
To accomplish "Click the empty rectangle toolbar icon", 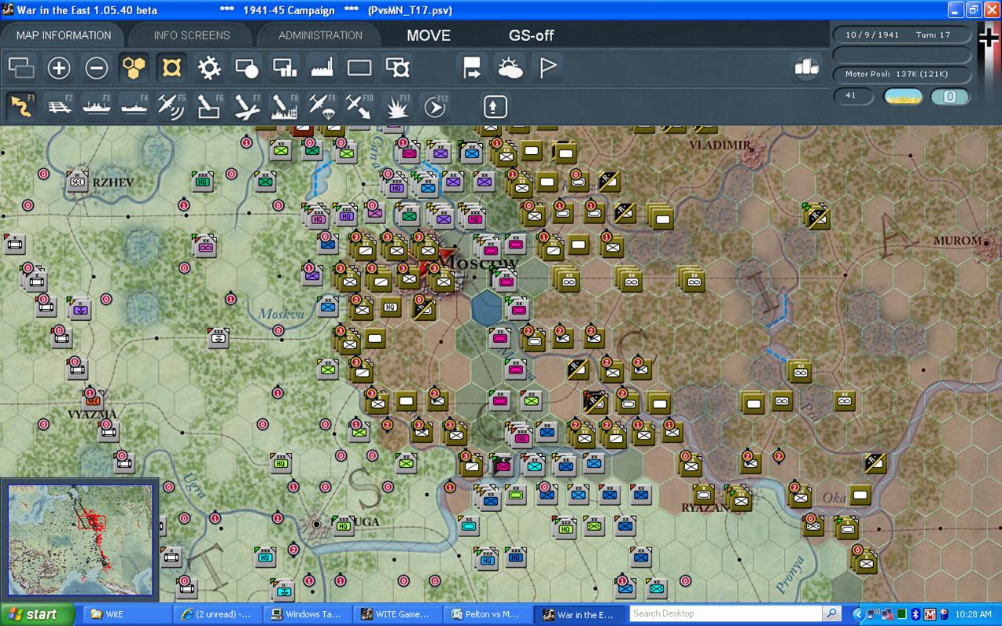I will [359, 68].
